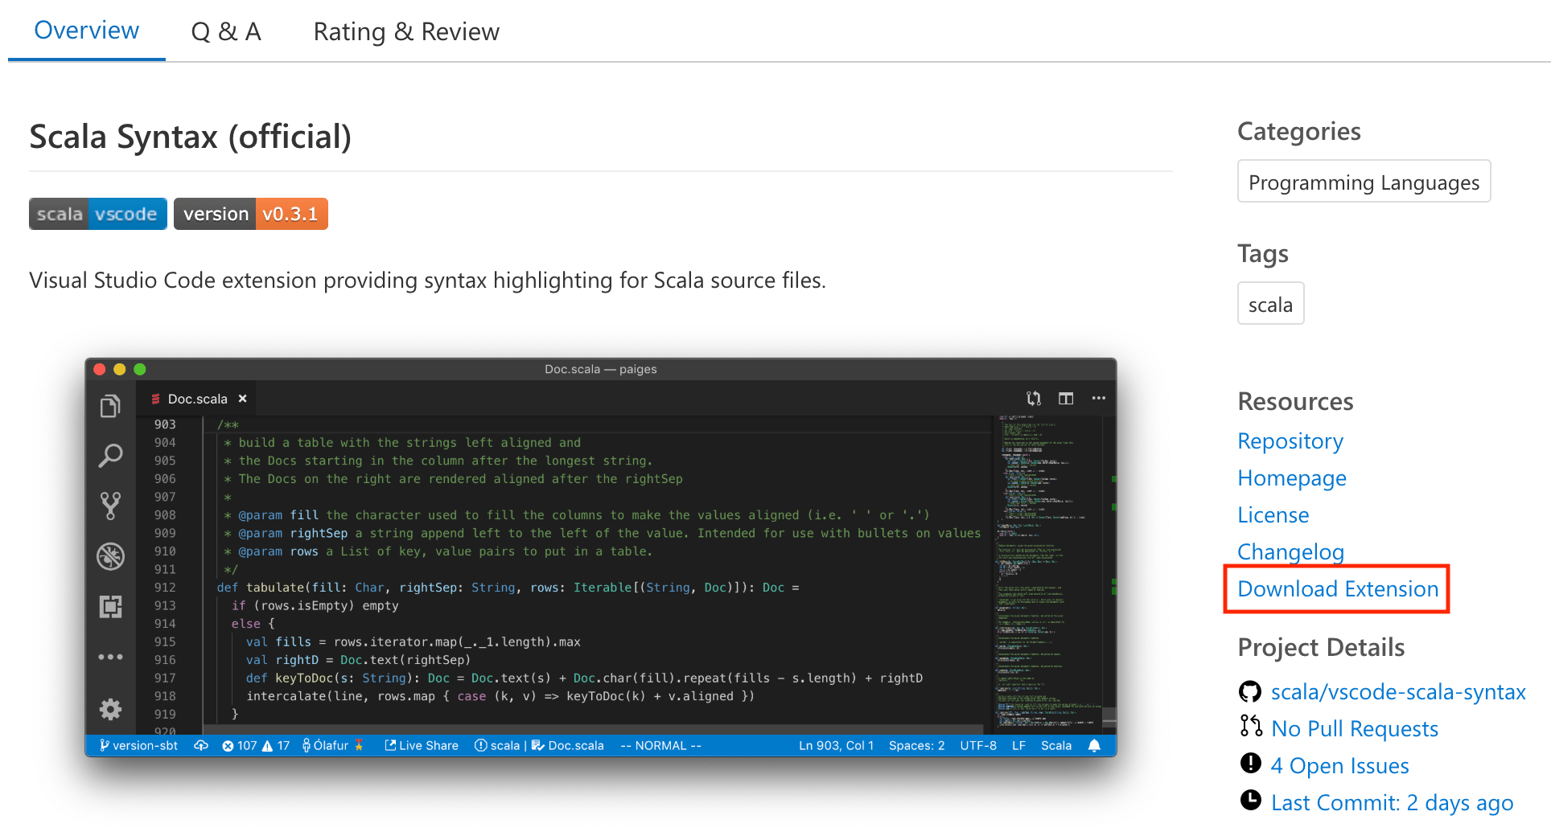Switch to the Overview tab

point(87,31)
